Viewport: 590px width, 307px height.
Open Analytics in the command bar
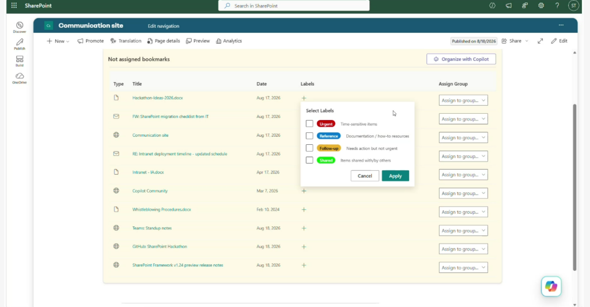click(229, 41)
